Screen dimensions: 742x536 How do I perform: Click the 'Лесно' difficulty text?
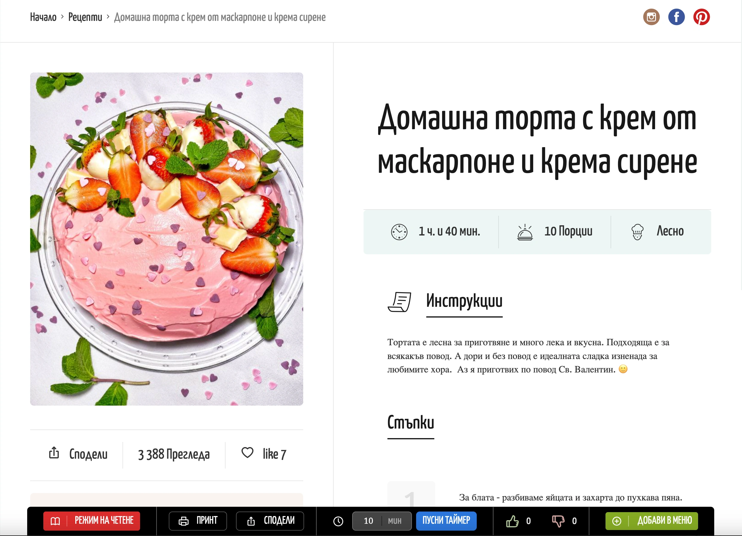(x=670, y=231)
